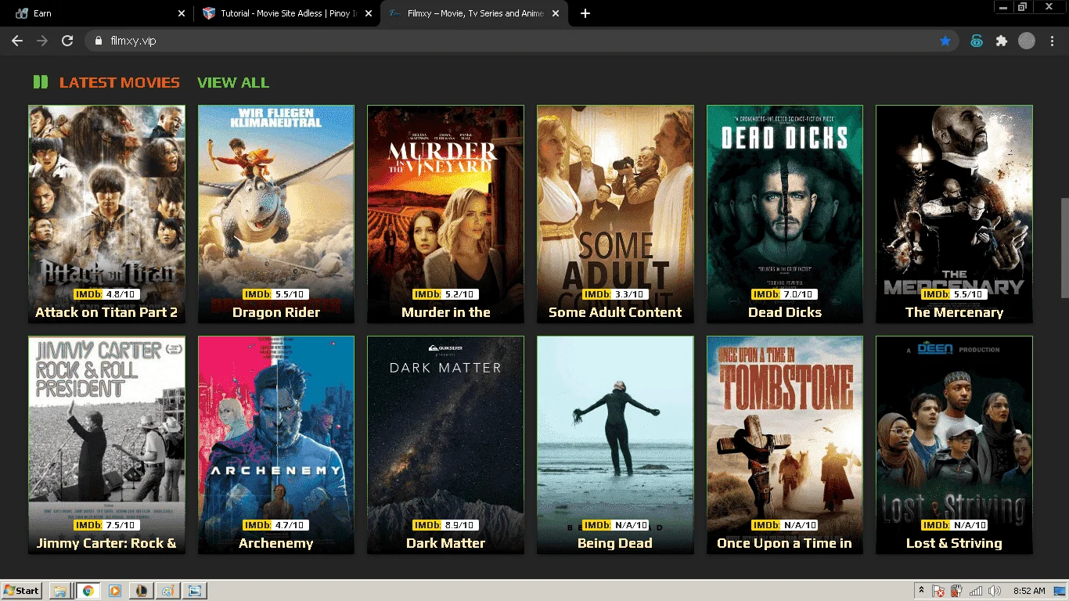Viewport: 1069px width, 601px height.
Task: Open the League of Legends taskbar icon
Action: 142,591
